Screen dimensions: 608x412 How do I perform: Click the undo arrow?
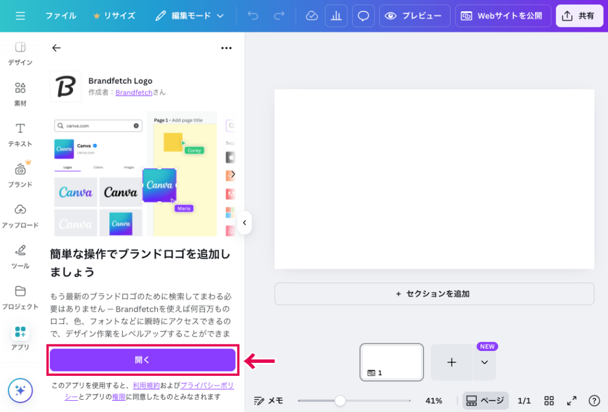(253, 16)
